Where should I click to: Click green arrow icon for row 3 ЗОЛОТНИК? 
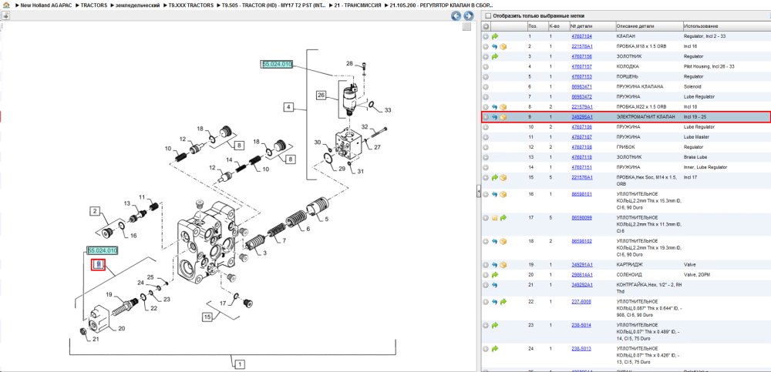tap(495, 56)
